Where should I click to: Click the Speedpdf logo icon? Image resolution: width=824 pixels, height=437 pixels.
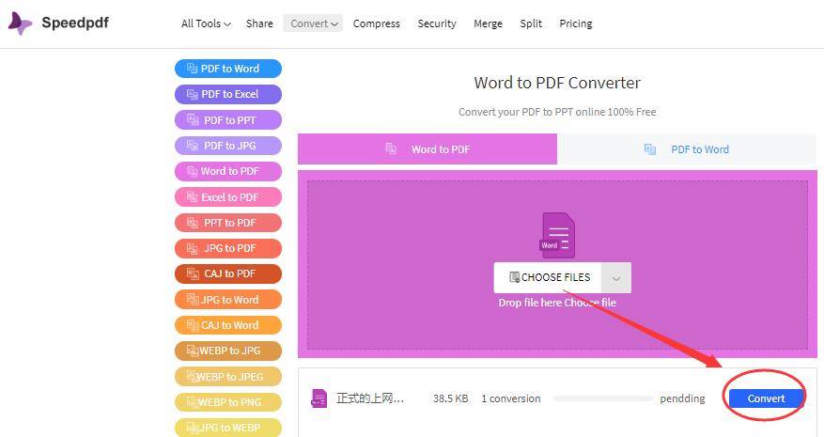coord(20,23)
